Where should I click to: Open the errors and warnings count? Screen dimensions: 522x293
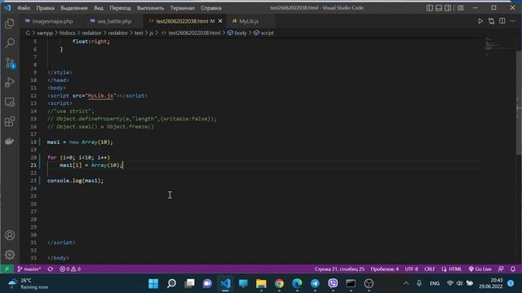coord(70,269)
